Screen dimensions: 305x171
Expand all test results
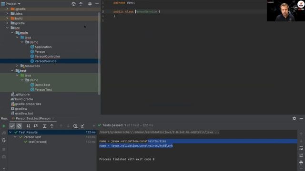point(44,126)
